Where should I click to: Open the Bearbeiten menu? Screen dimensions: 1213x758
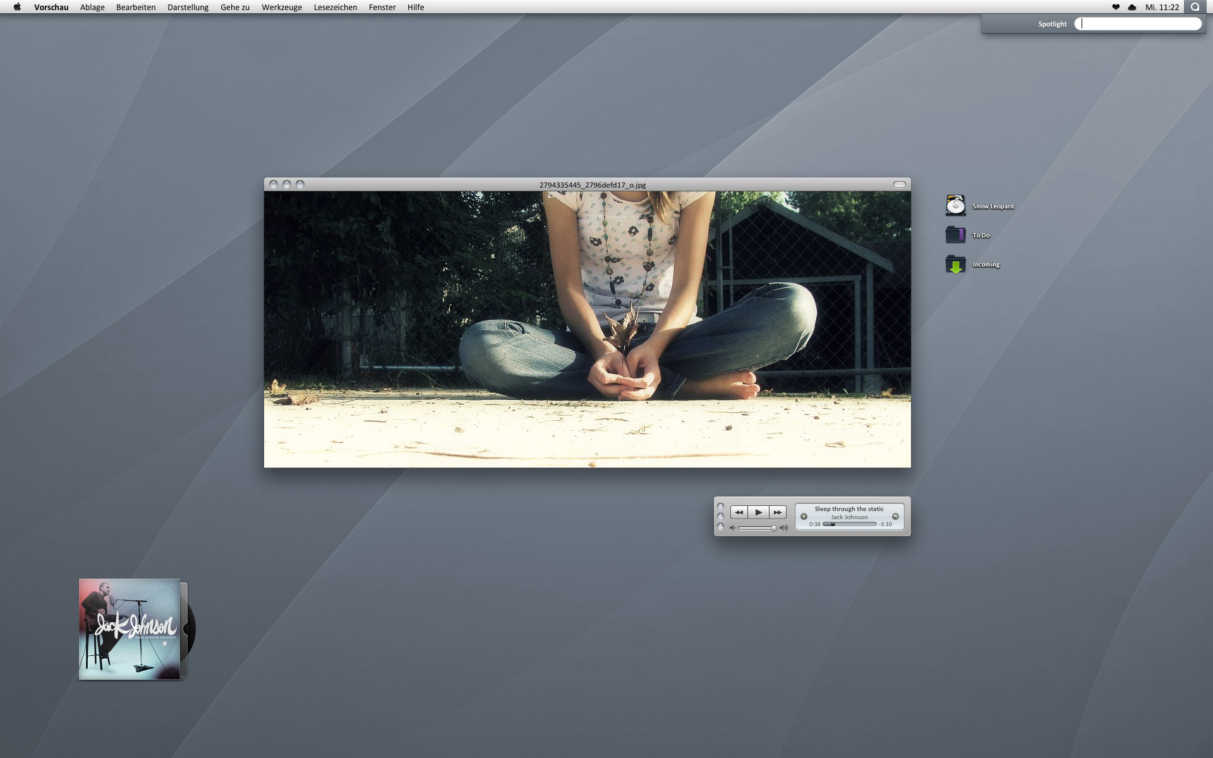pos(136,7)
